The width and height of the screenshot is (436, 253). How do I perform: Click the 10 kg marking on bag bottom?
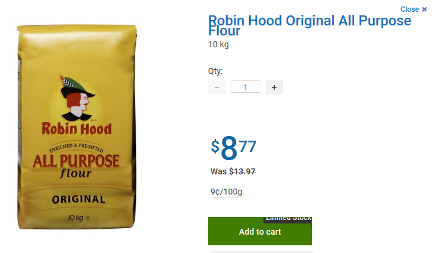click(76, 218)
